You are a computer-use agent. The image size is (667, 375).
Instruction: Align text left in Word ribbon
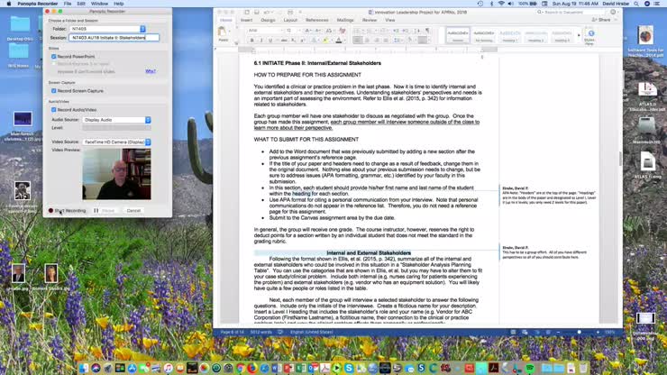pyautogui.click(x=357, y=41)
